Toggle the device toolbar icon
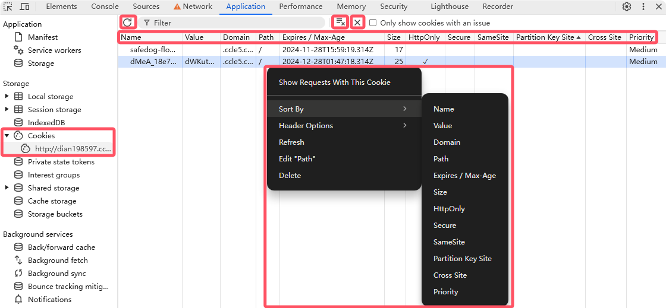Image resolution: width=666 pixels, height=308 pixels. (x=24, y=7)
